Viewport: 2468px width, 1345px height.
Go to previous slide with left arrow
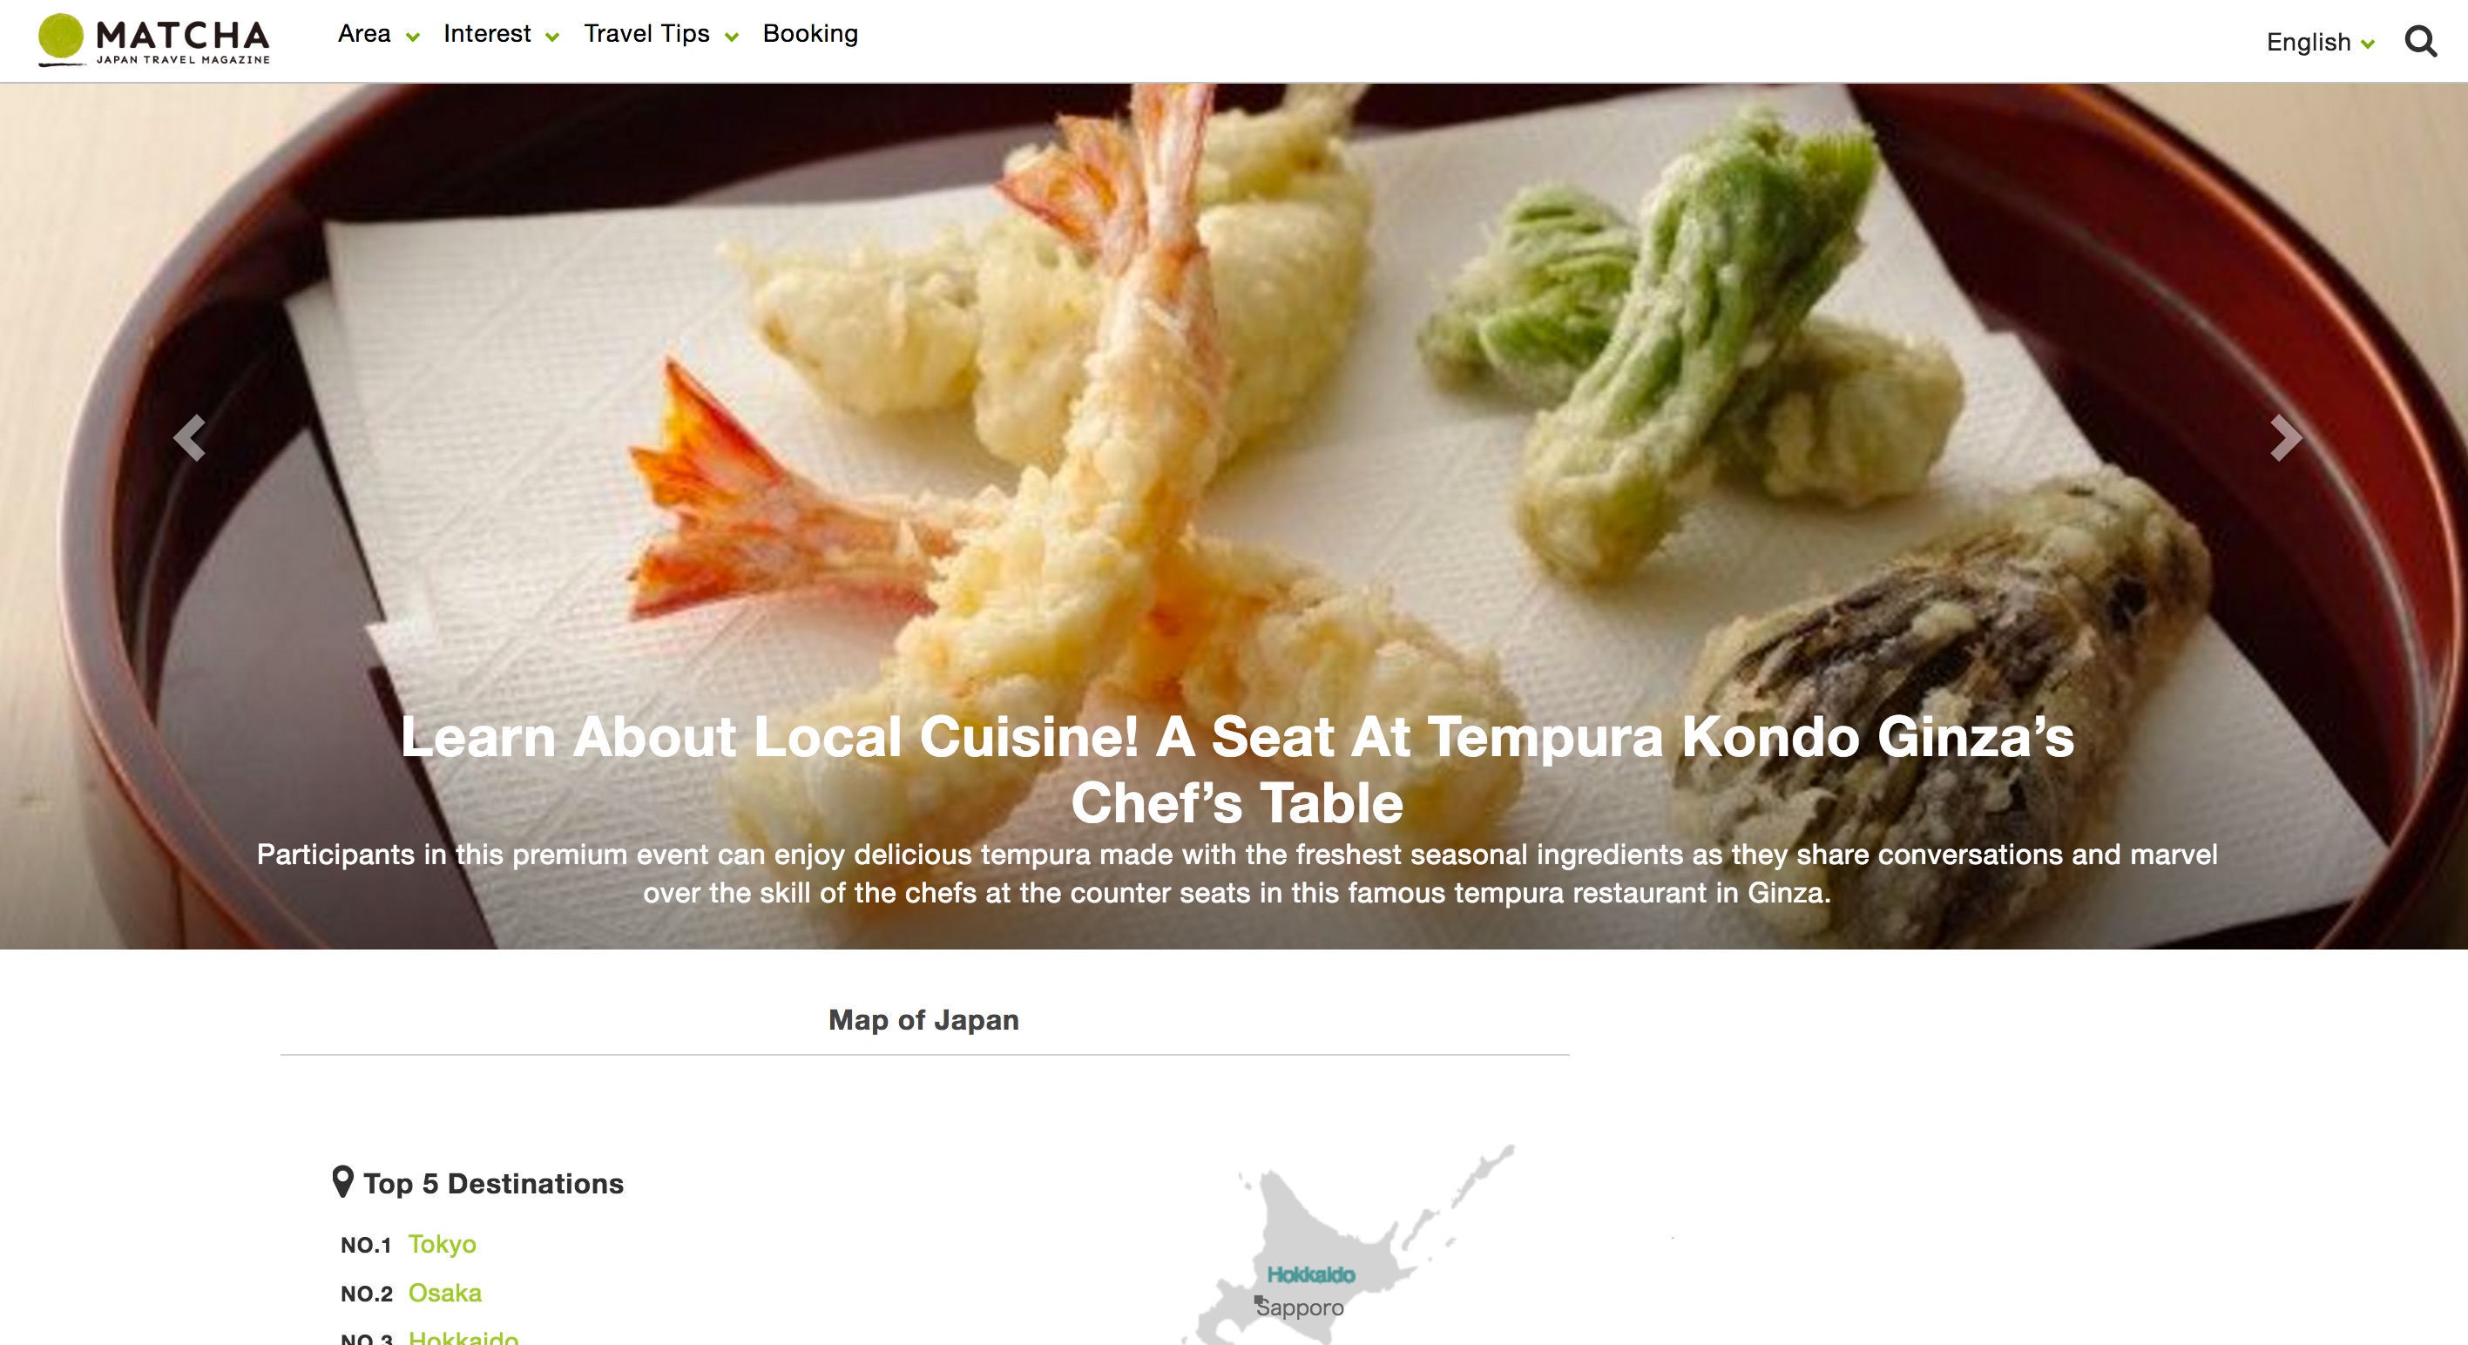tap(190, 438)
